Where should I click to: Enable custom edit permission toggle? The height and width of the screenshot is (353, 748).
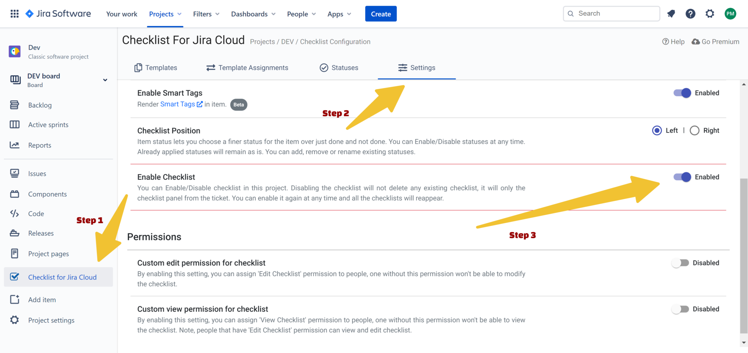click(x=680, y=263)
